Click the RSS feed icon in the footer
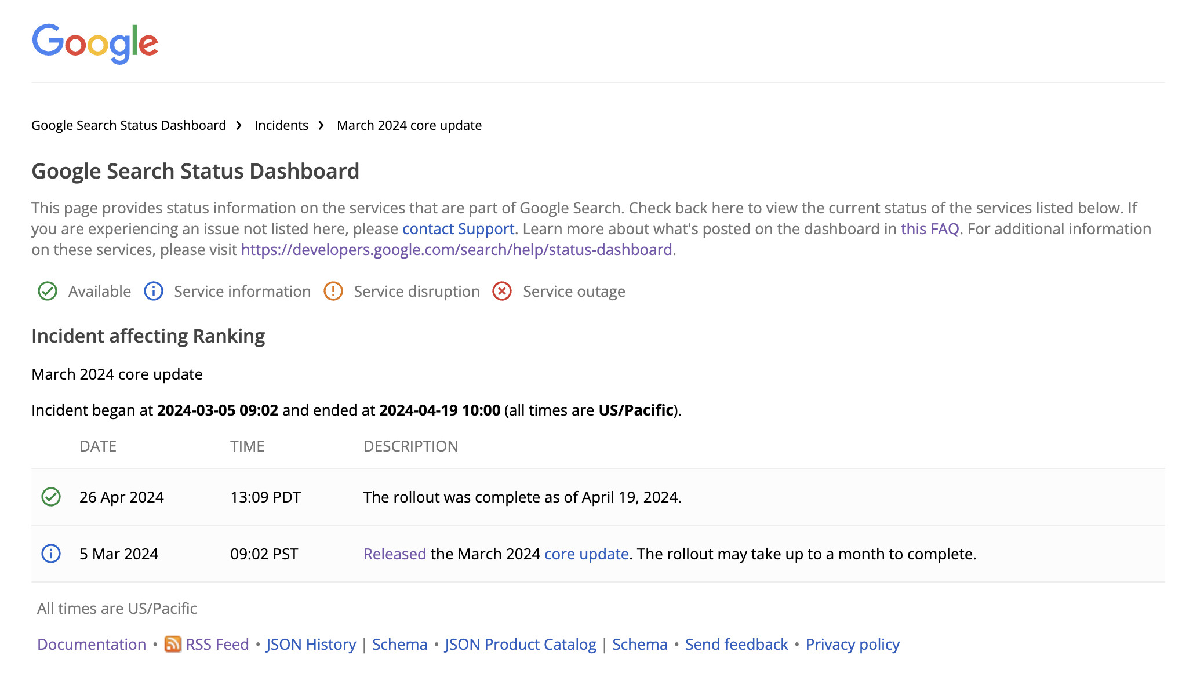 point(173,644)
